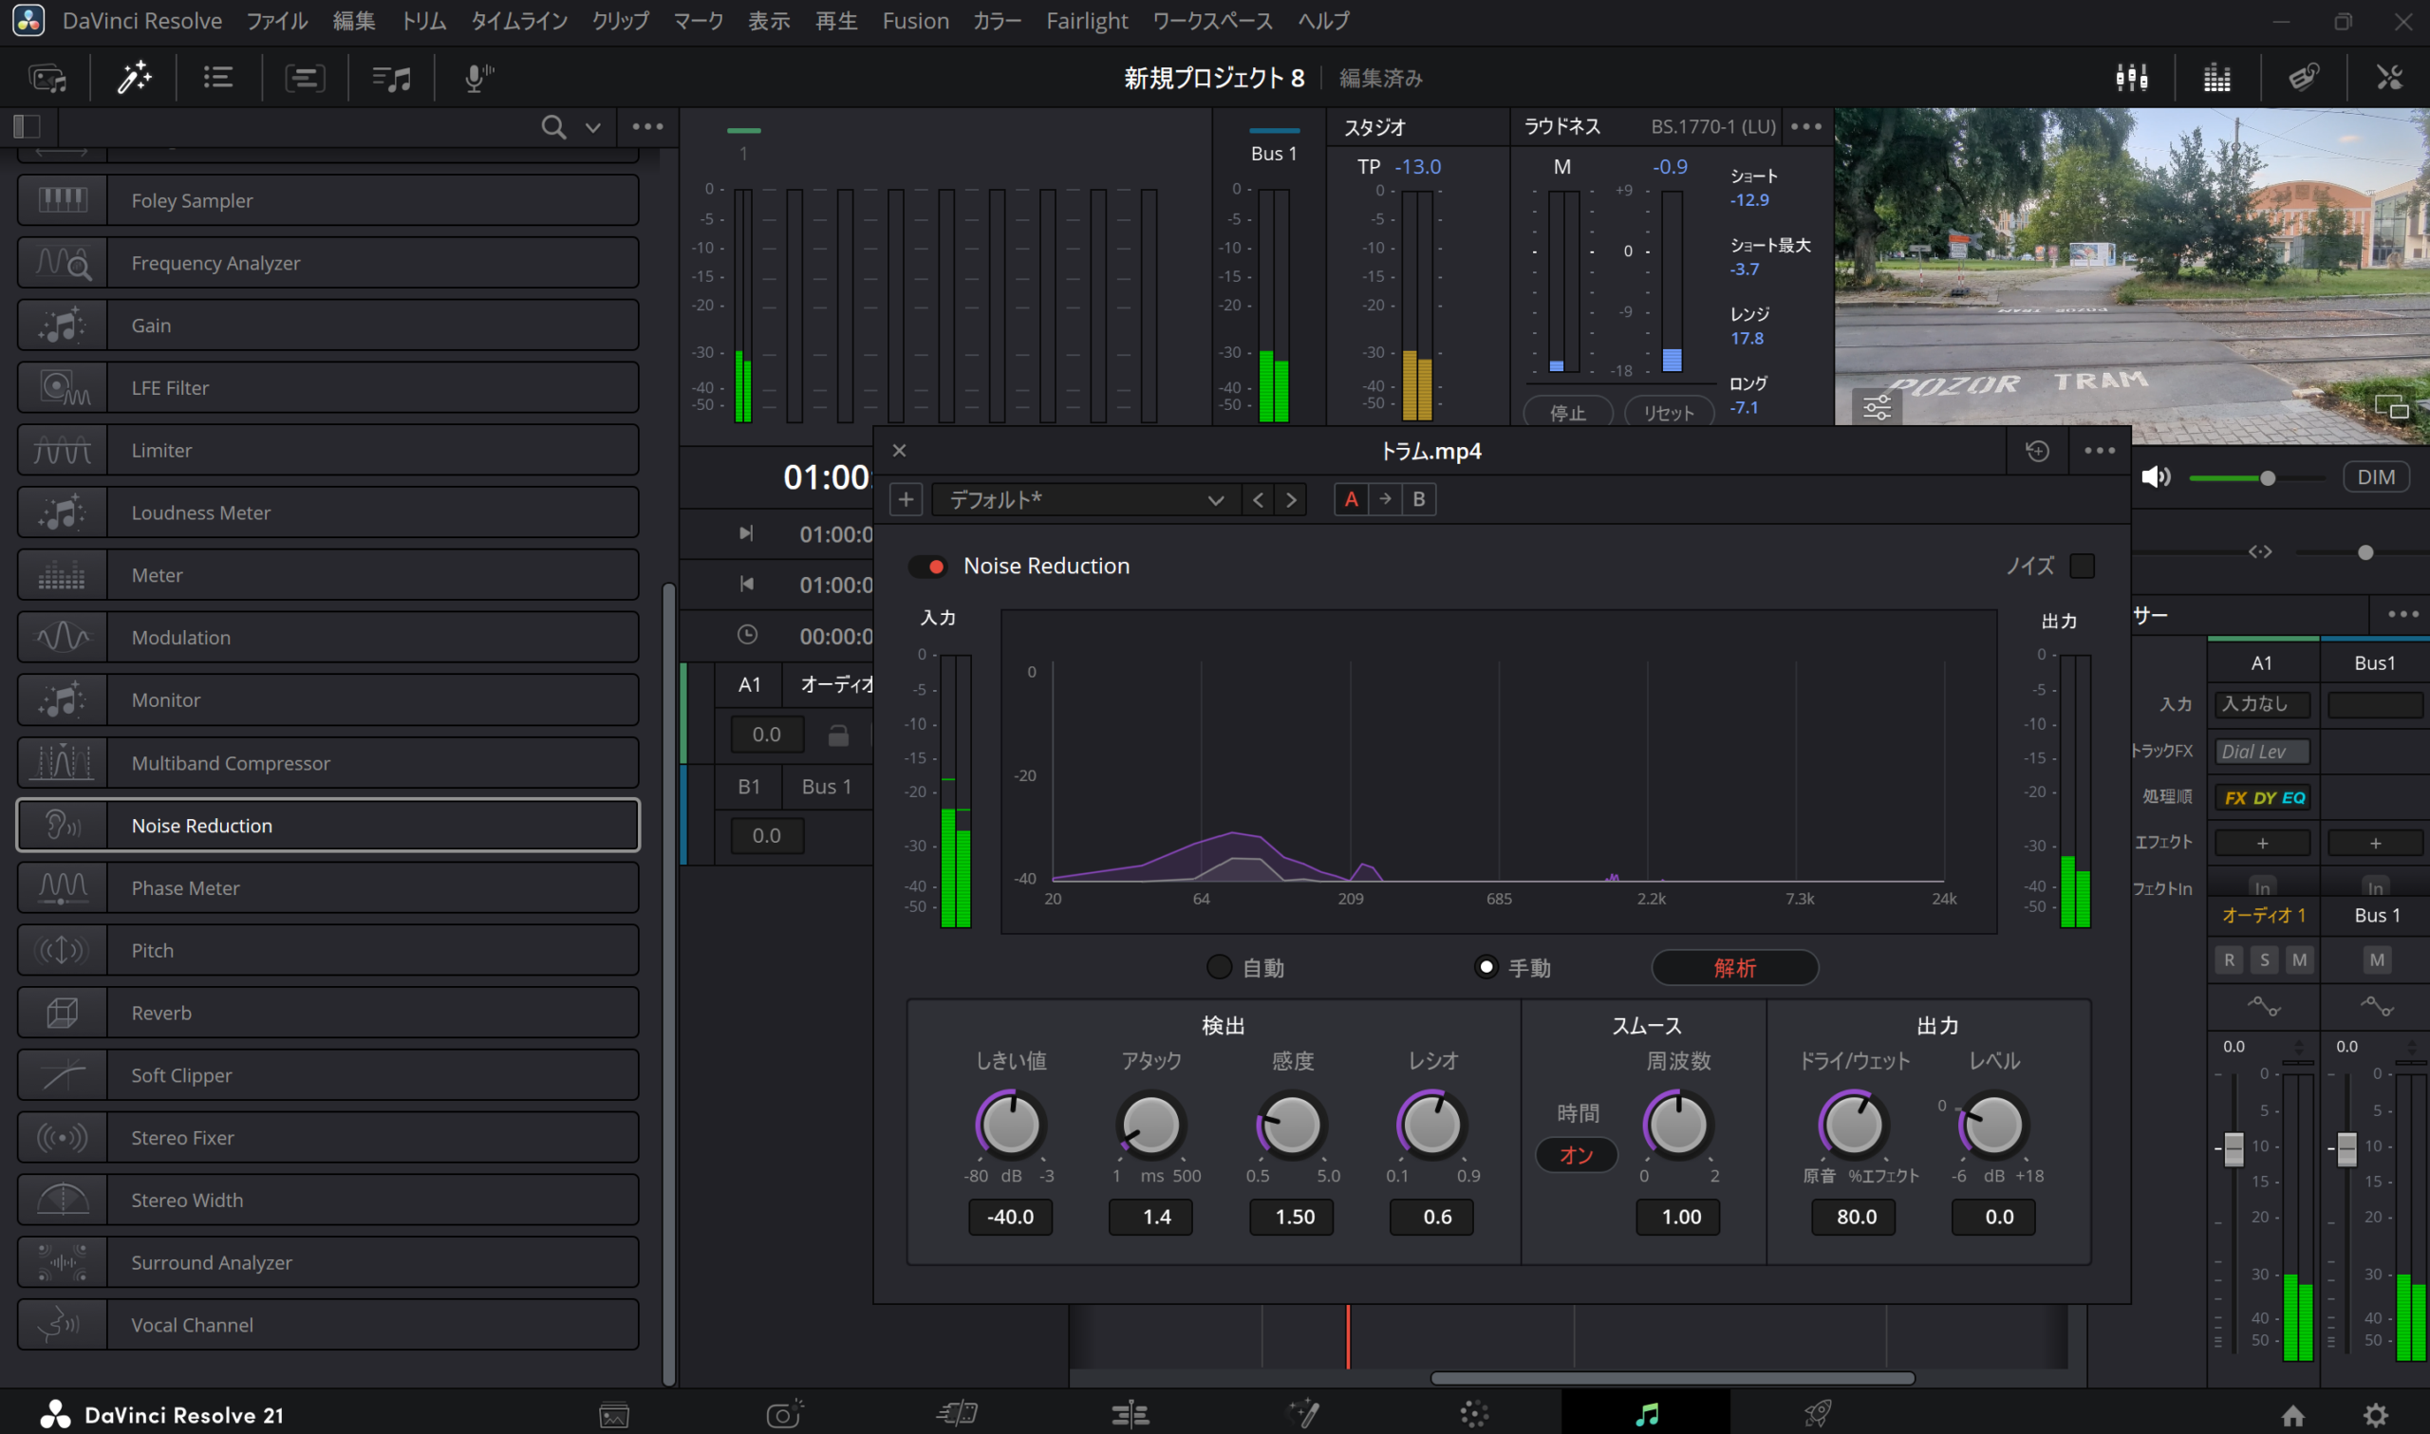Click the loudness 停止 button
Screen dimensions: 2430x1434
1567,413
